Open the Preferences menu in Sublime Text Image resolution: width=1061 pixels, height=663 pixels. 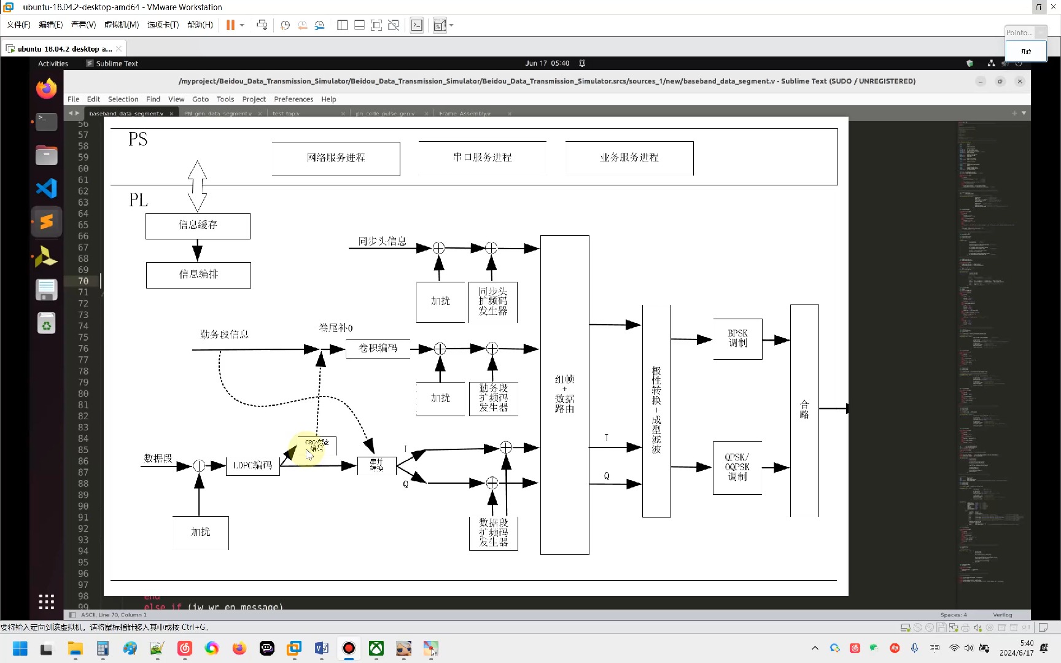coord(293,99)
